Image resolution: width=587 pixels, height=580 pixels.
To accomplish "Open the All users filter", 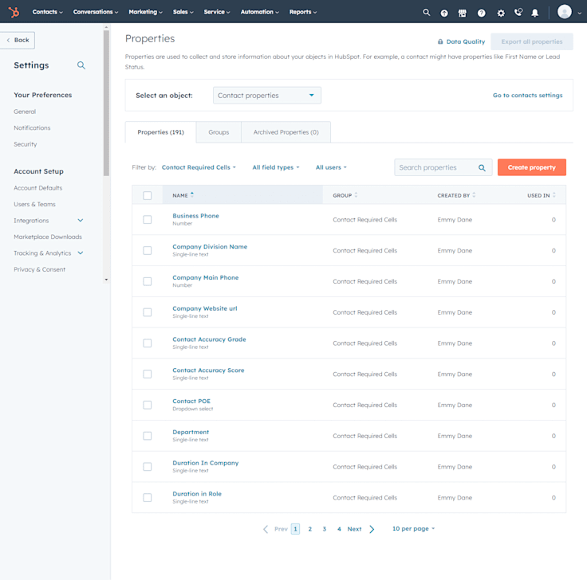I will click(331, 167).
